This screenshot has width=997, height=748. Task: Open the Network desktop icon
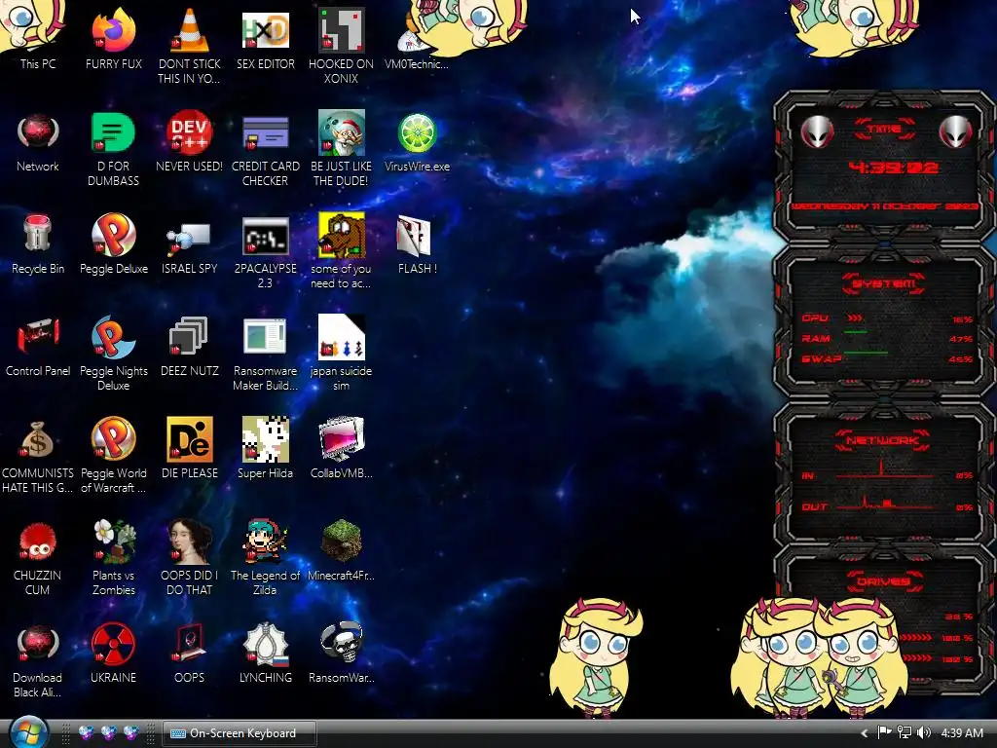pyautogui.click(x=38, y=141)
